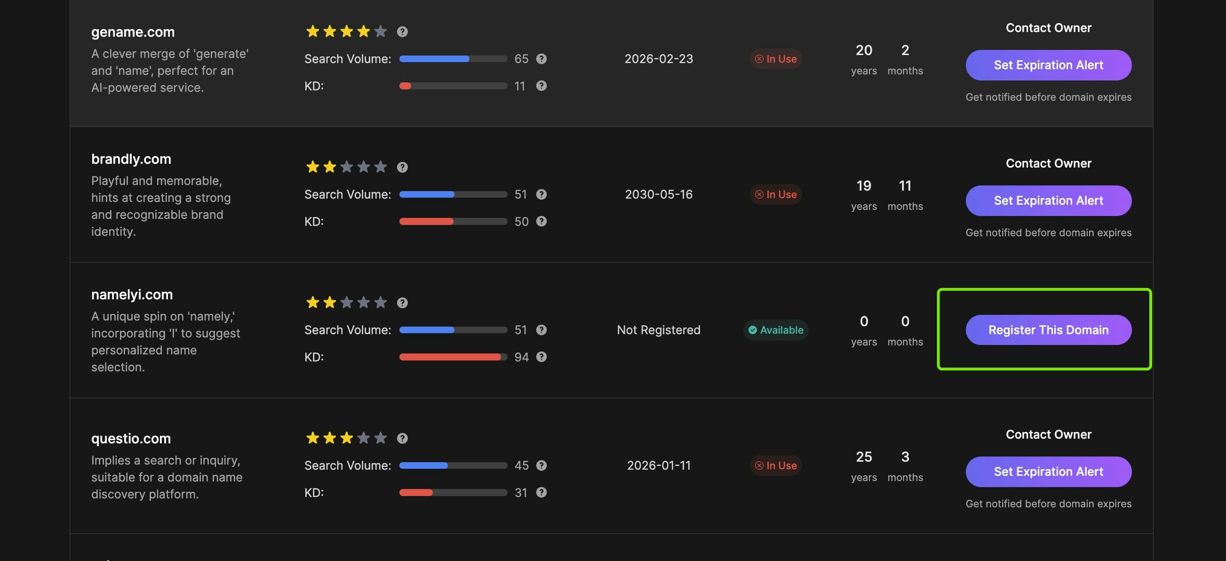Click help icon beside namelyi.com star rating
This screenshot has height=561, width=1226.
(x=402, y=303)
